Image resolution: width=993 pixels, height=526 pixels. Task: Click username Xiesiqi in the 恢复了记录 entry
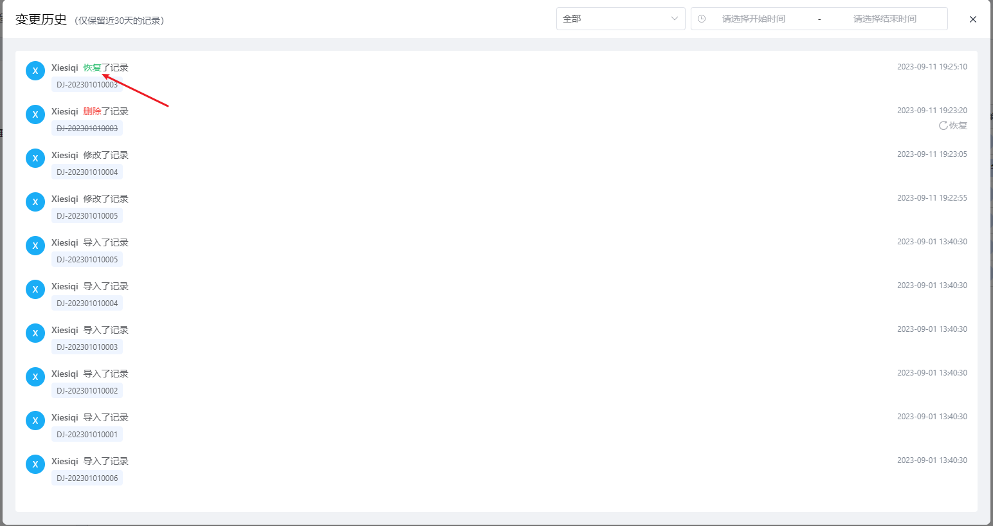click(65, 68)
